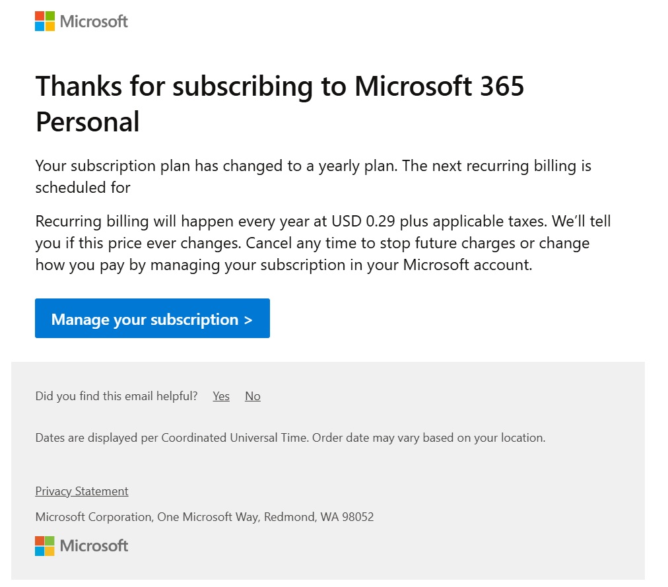
Task: Click the header Microsoft wordmark text
Action: [94, 21]
